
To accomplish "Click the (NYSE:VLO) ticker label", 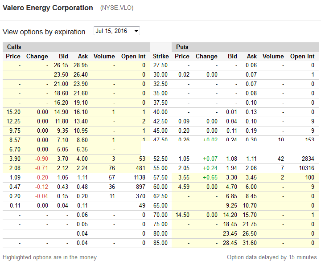I will click(x=117, y=8).
